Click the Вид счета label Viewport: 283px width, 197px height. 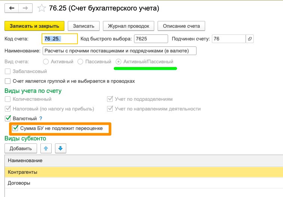point(16,62)
